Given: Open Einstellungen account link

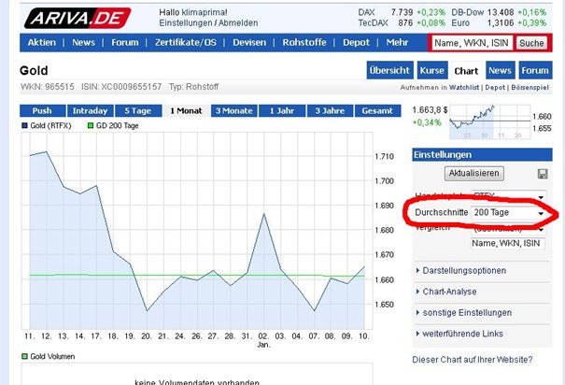Looking at the screenshot, I should [186, 22].
